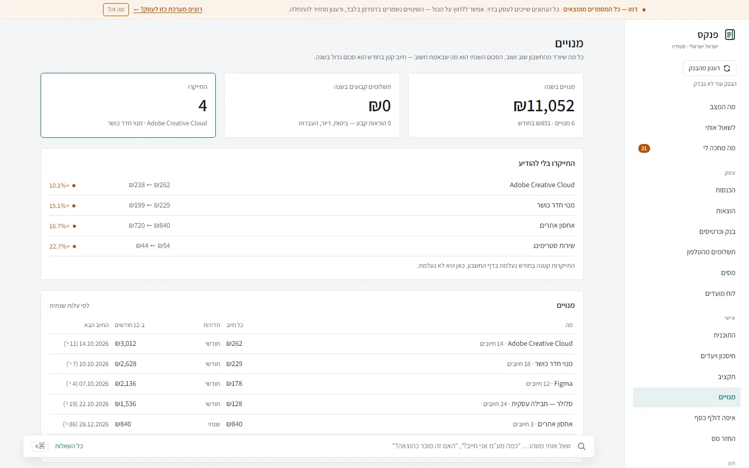Click the search magnifier icon in ask bar
749x468 pixels.
click(582, 446)
